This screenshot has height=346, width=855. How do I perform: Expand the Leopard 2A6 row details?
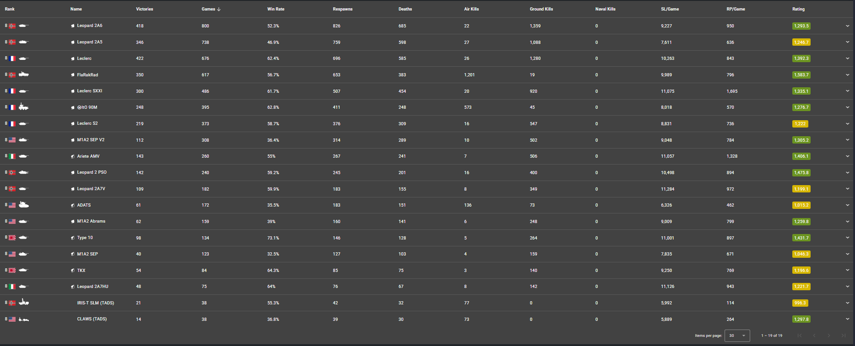848,26
